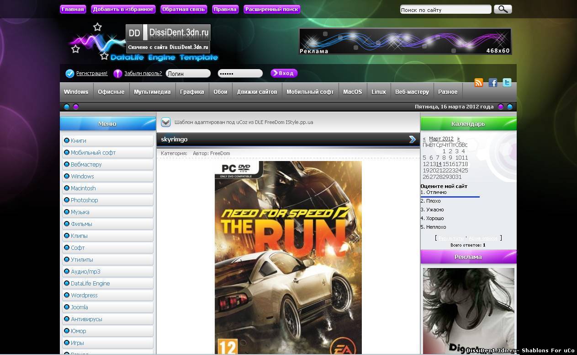Image resolution: width=577 pixels, height=355 pixels.
Task: Click the Март 2012 calendar link
Action: pyautogui.click(x=441, y=139)
